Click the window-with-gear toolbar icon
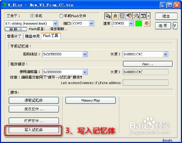Viewport: 182px width, 143px height. pos(143,16)
